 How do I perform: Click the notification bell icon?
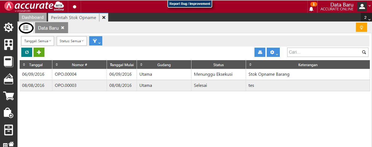click(311, 9)
